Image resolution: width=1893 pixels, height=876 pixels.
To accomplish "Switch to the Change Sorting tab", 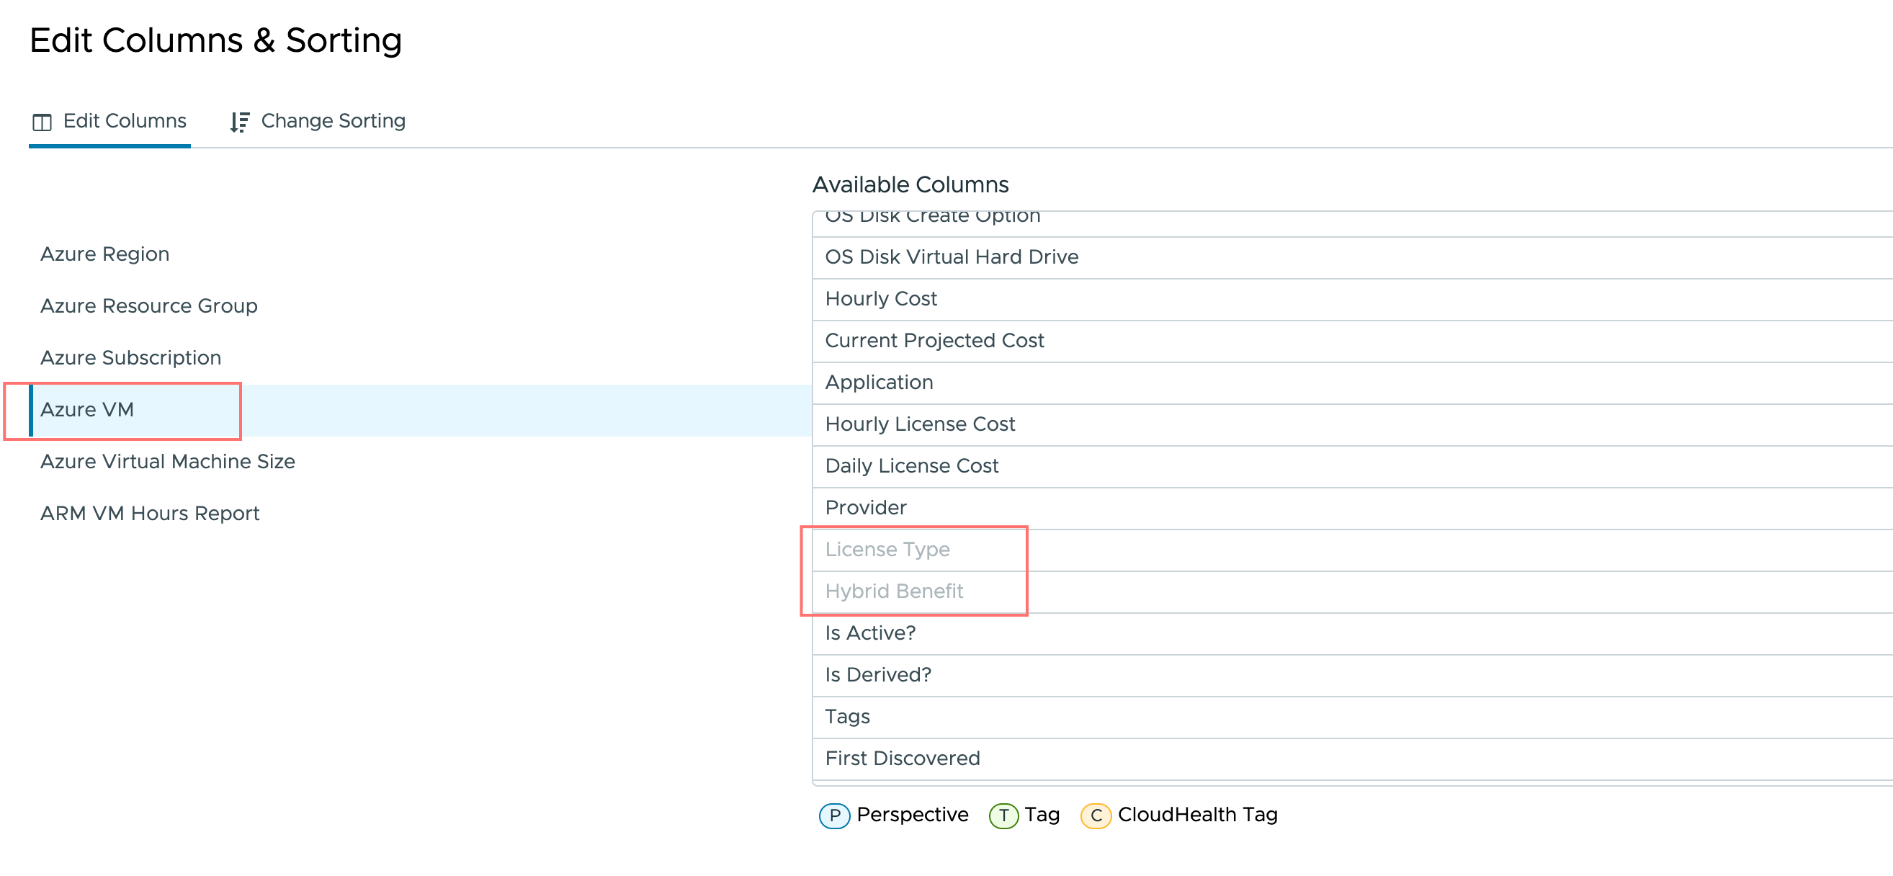I will tap(333, 120).
